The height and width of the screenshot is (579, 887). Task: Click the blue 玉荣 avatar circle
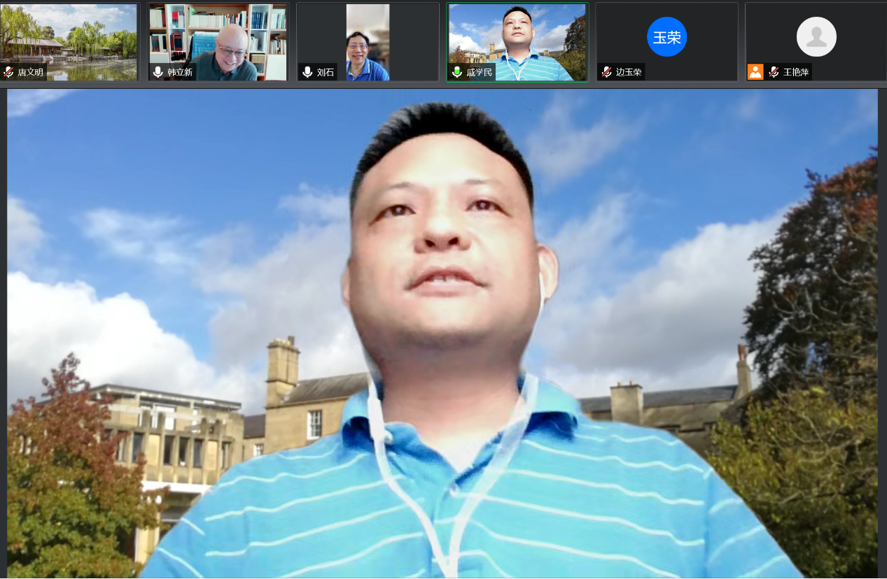click(x=667, y=37)
